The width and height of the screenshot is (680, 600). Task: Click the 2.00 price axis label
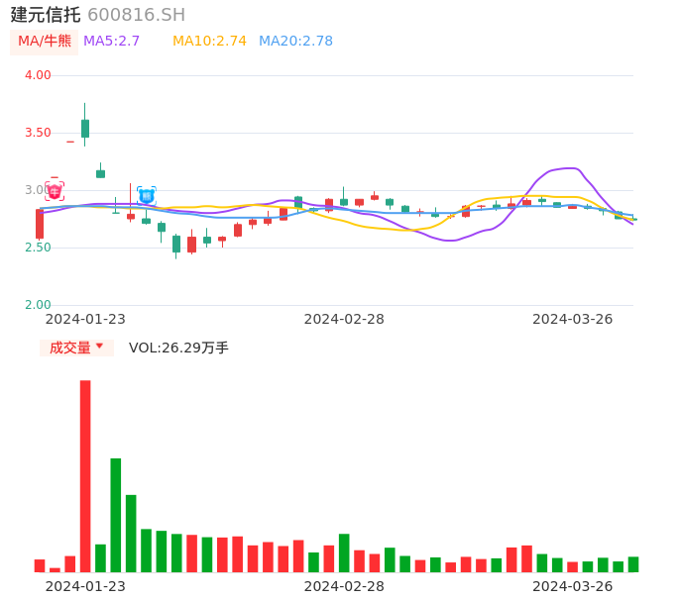coord(38,305)
